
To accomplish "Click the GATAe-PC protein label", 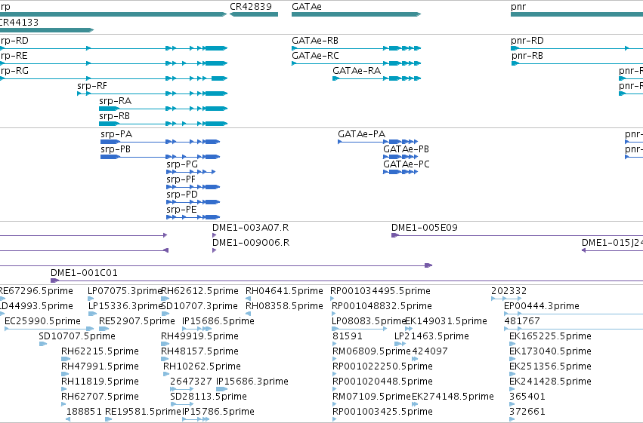I will tap(407, 164).
